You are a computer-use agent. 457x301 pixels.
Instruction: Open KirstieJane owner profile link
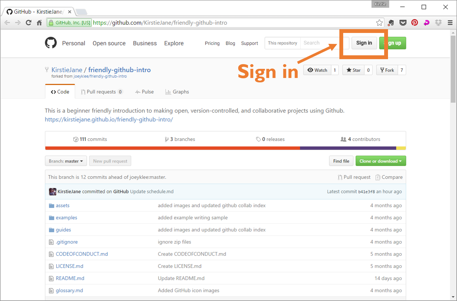(x=67, y=70)
